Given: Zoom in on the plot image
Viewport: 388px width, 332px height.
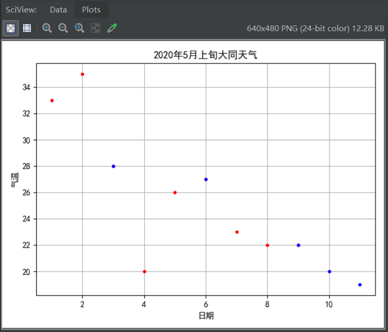Looking at the screenshot, I should click(x=47, y=28).
